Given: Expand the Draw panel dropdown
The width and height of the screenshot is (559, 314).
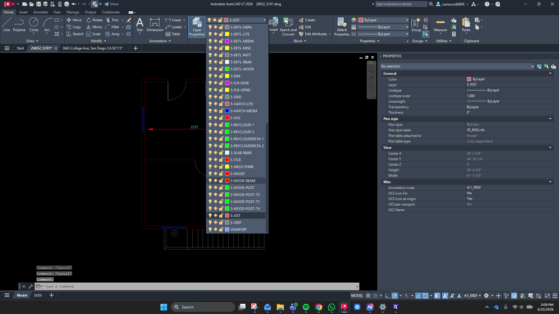Looking at the screenshot, I should pyautogui.click(x=32, y=41).
